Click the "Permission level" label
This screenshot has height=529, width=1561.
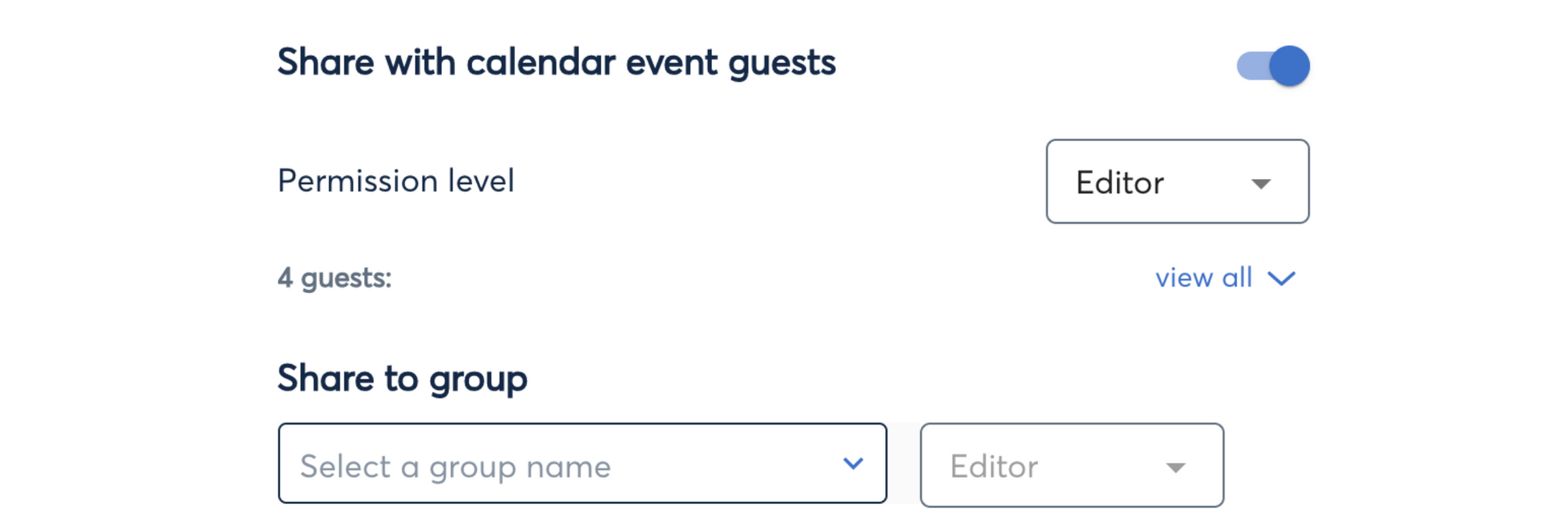(x=396, y=182)
